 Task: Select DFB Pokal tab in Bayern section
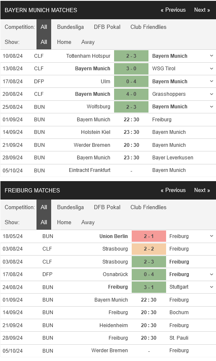point(107,27)
